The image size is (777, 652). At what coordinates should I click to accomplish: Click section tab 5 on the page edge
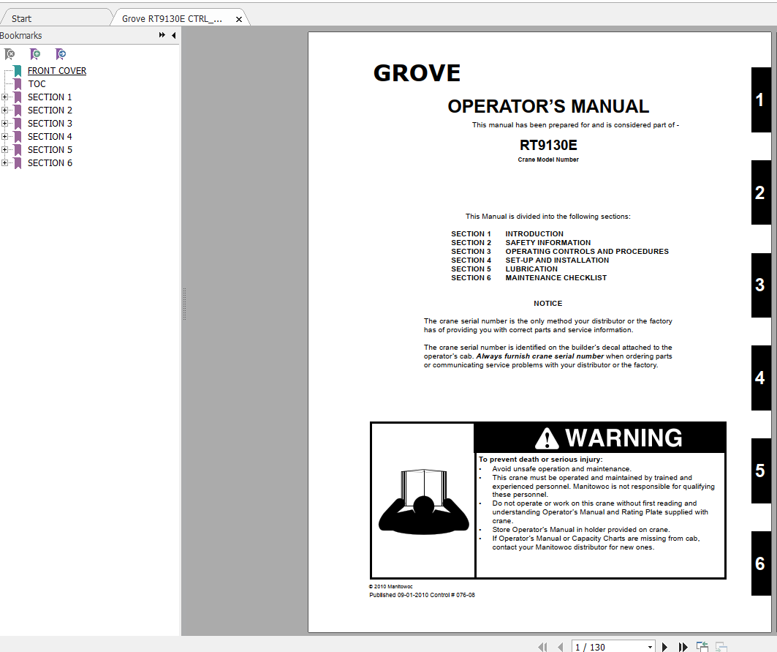coord(761,471)
